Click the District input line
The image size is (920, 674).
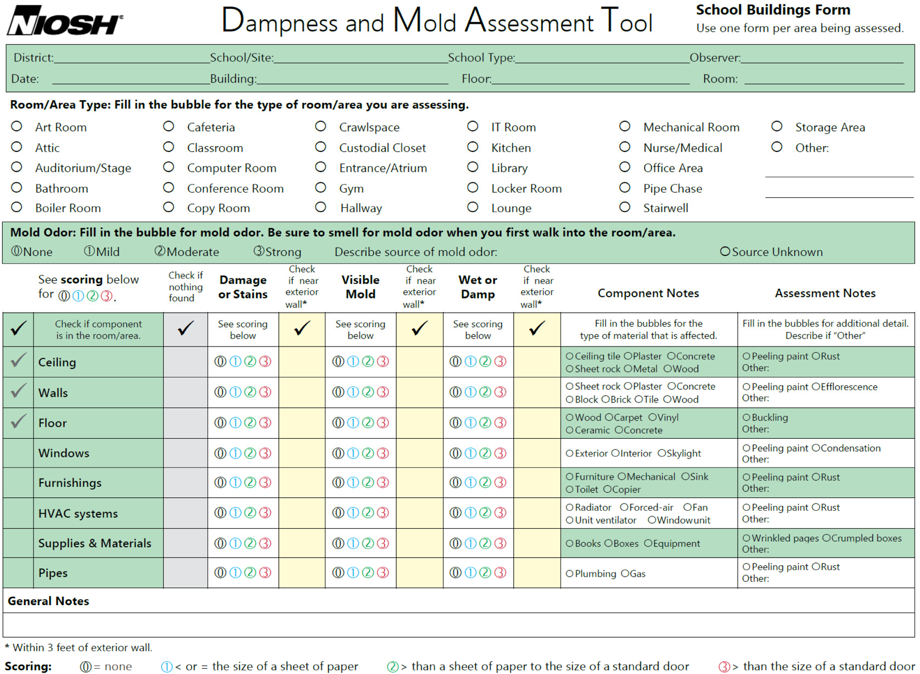coord(132,58)
